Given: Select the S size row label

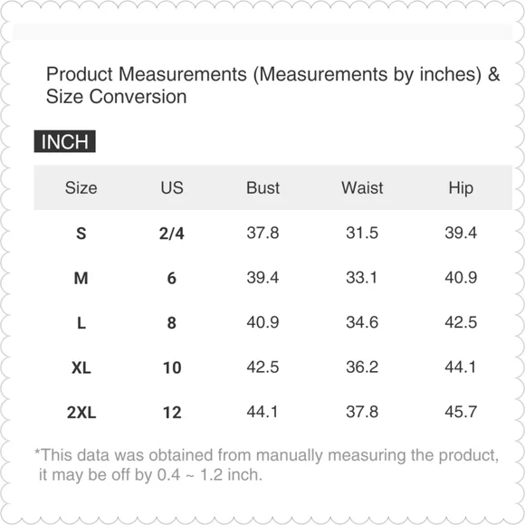Looking at the screenshot, I should pos(81,234).
